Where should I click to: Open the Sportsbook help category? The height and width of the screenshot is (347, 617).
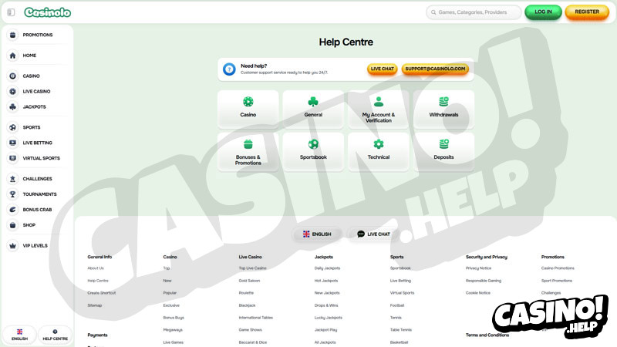click(x=313, y=151)
